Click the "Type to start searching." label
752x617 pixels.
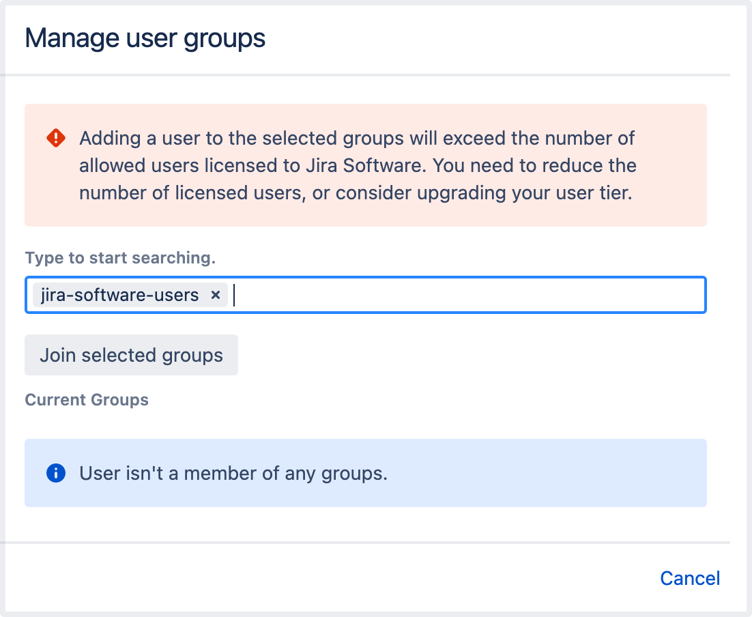click(120, 258)
